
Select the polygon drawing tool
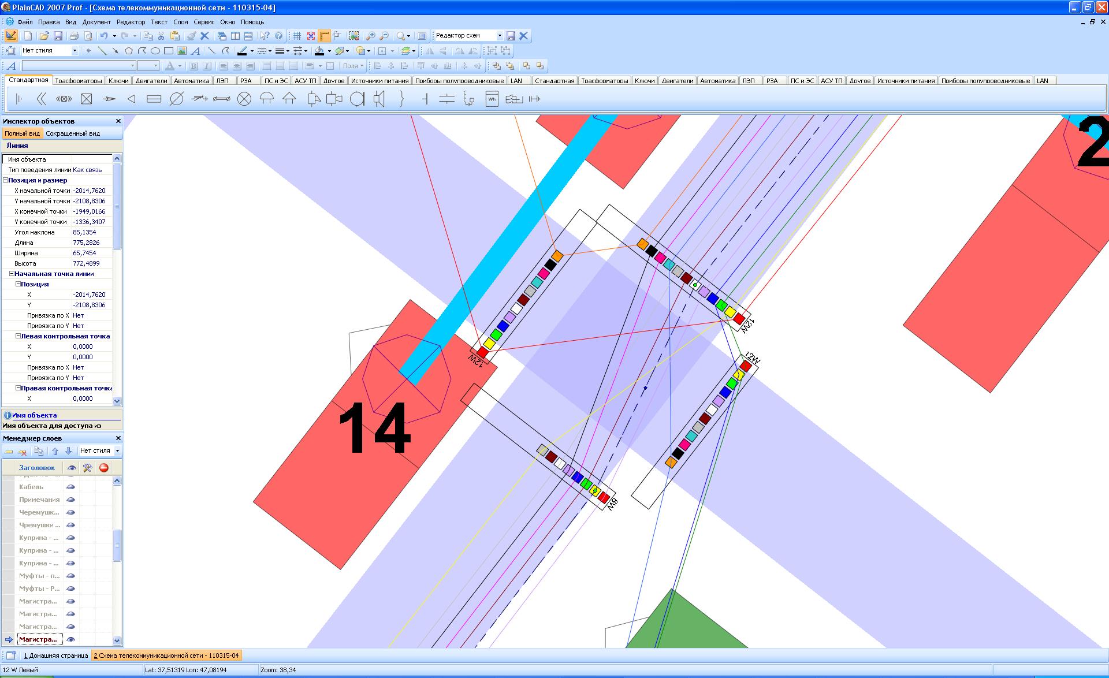(129, 51)
